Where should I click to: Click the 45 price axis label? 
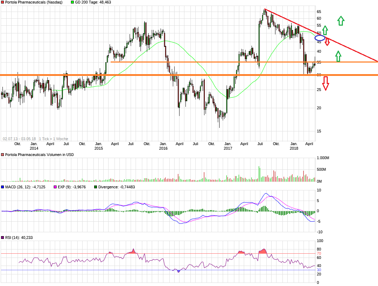click(x=319, y=42)
